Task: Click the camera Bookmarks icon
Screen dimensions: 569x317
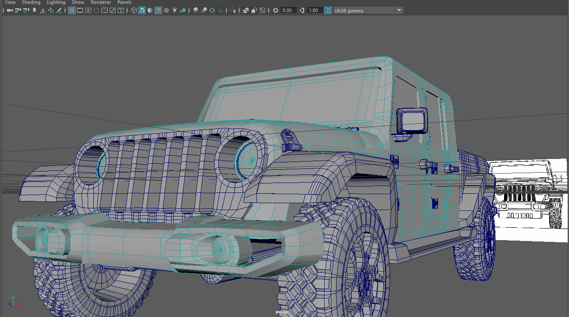Action: [34, 10]
